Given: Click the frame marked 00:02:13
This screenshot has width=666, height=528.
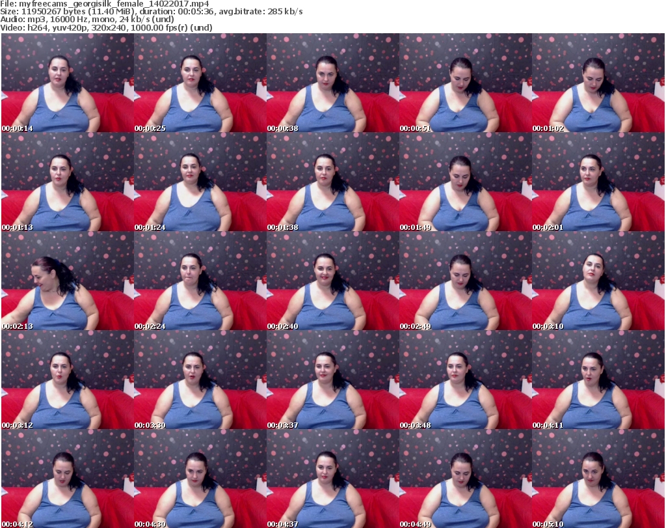Looking at the screenshot, I should [68, 281].
